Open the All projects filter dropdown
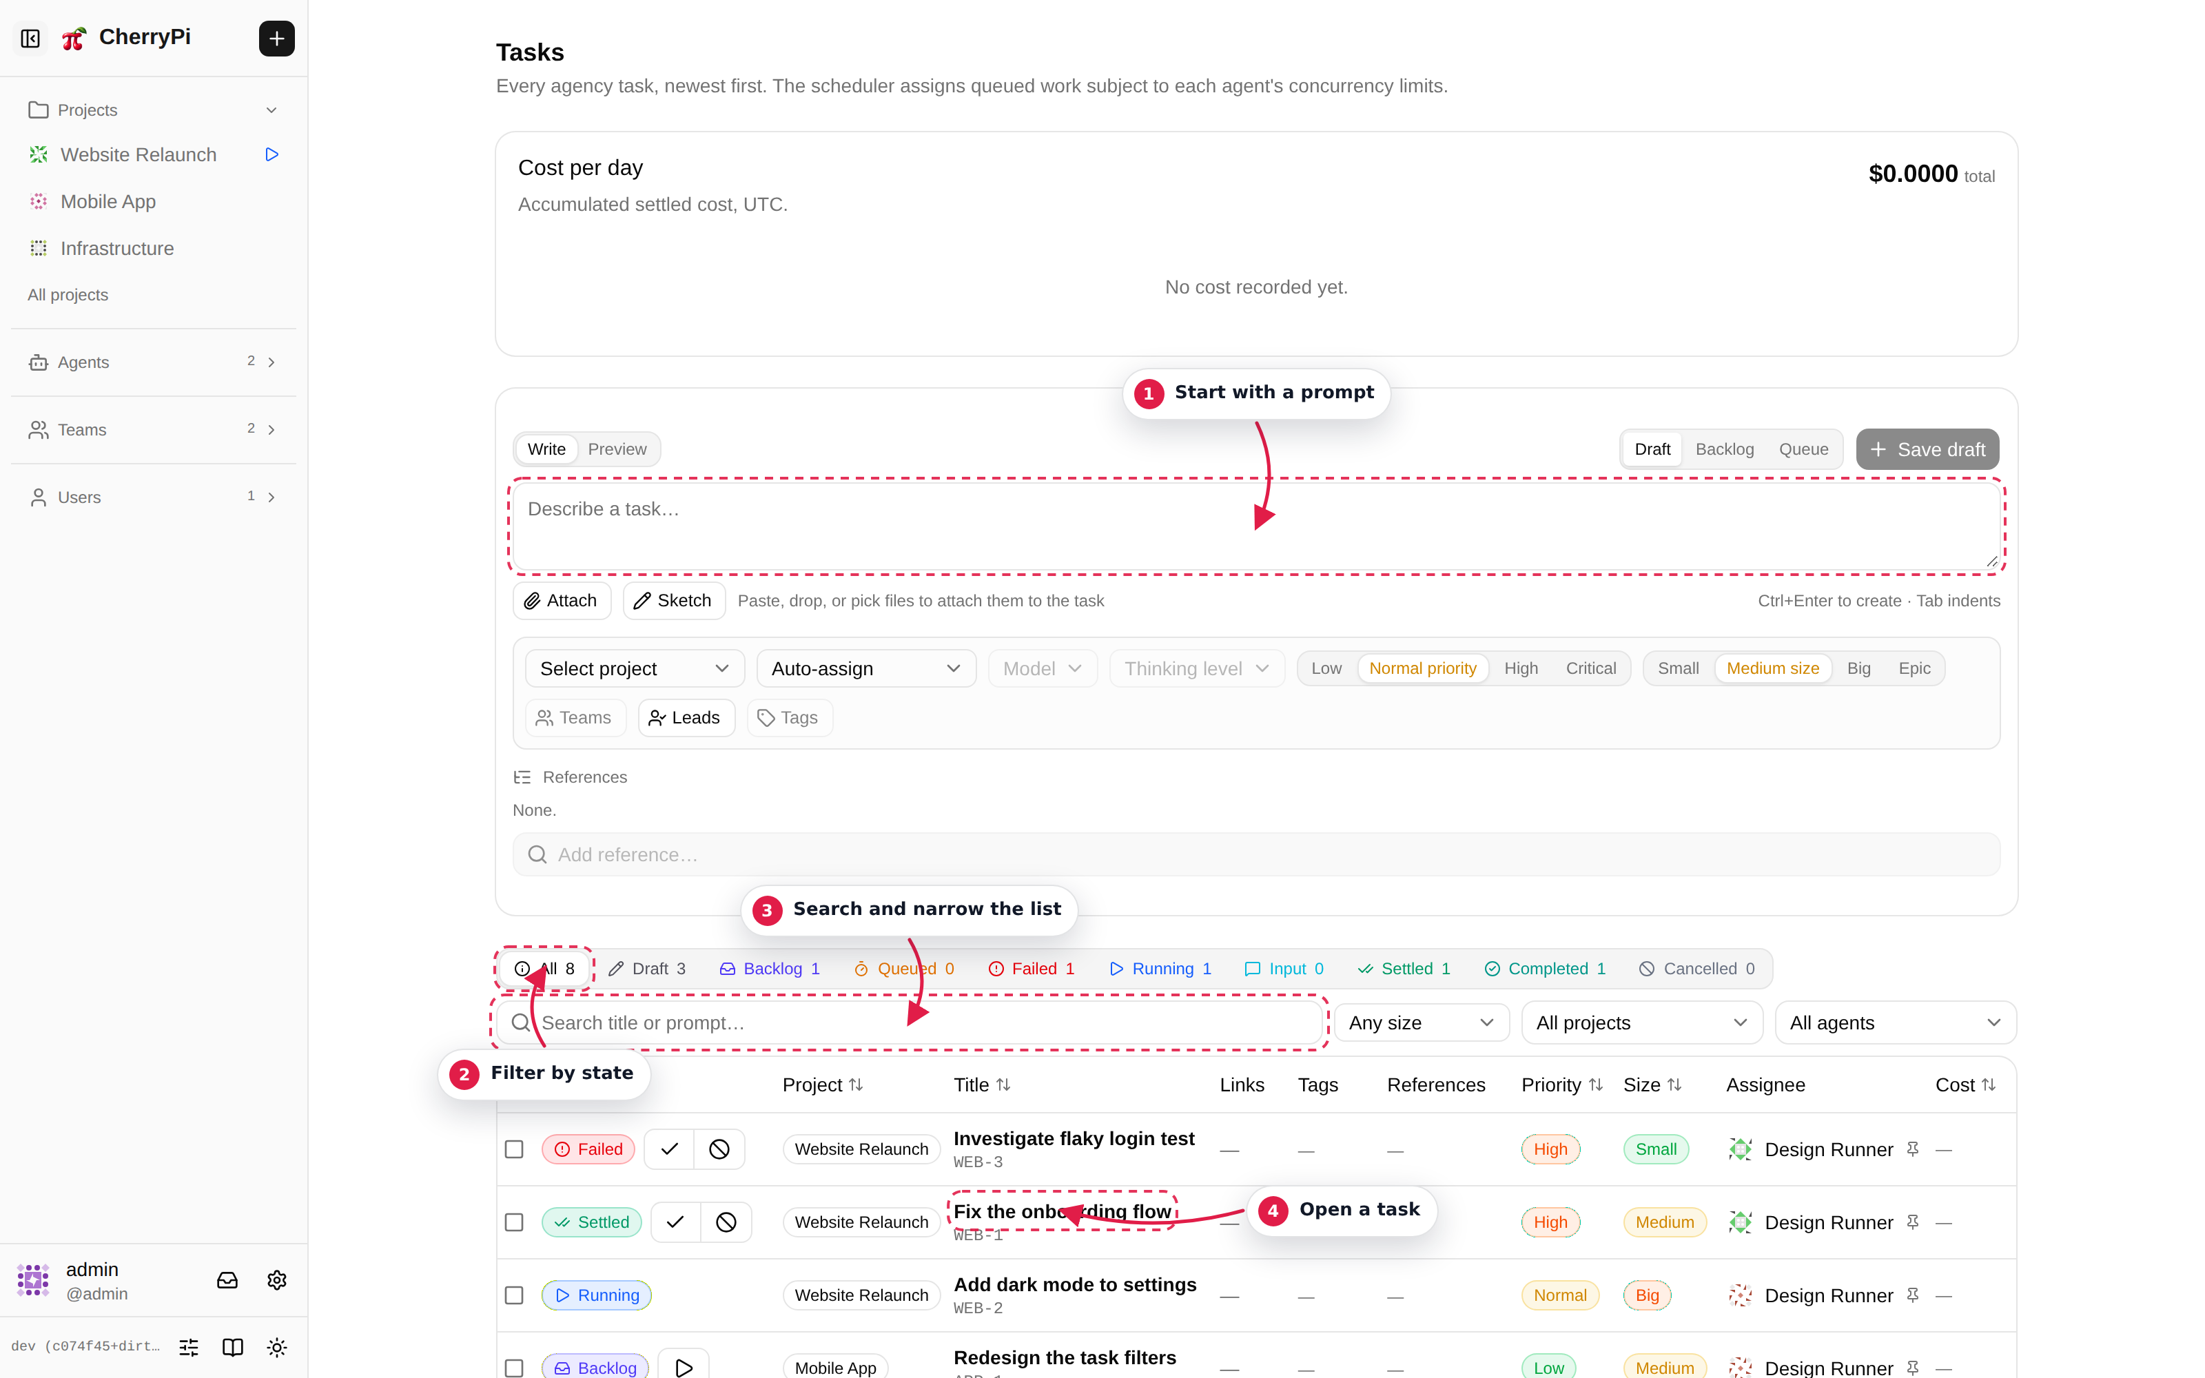2205x1378 pixels. 1642,1022
